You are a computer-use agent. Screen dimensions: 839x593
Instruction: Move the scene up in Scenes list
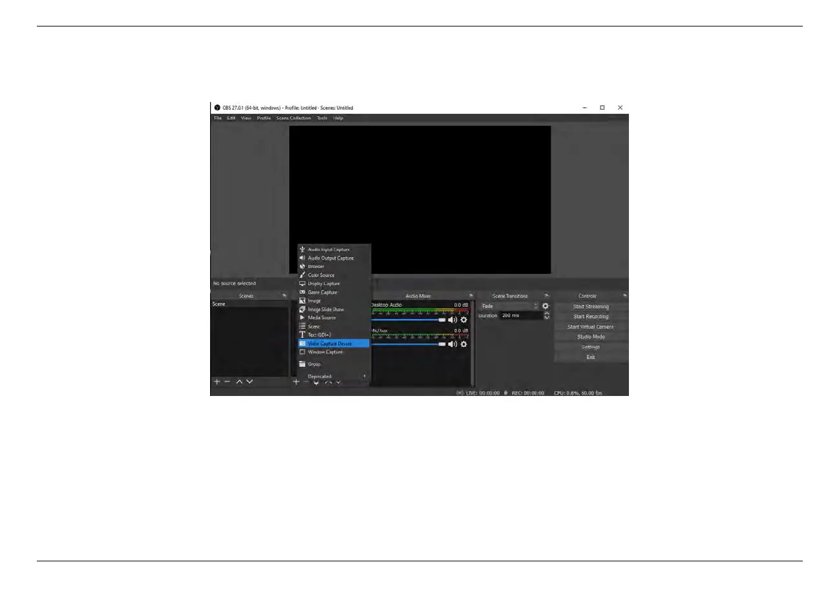pos(239,382)
